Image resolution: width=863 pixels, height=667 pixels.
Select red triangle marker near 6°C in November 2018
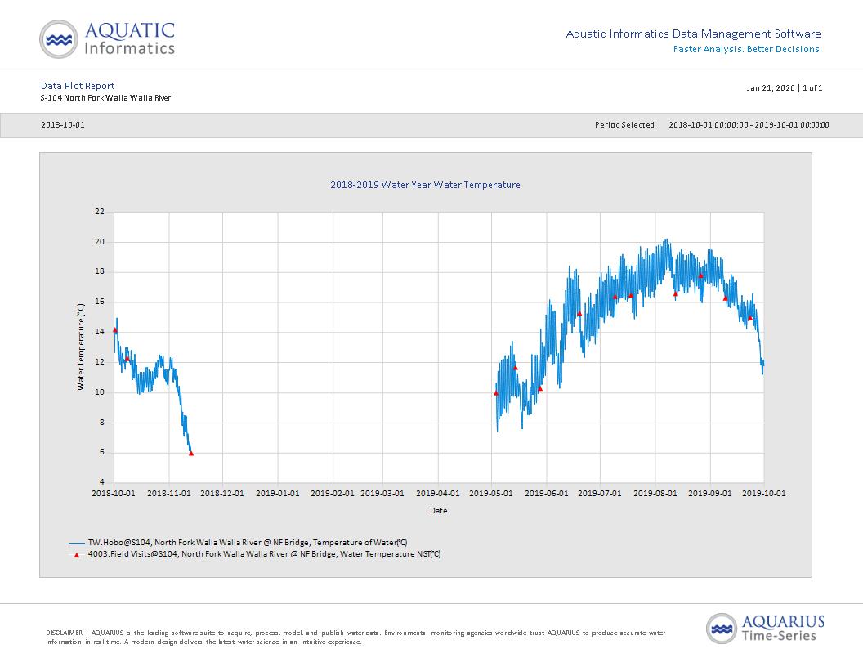[191, 454]
